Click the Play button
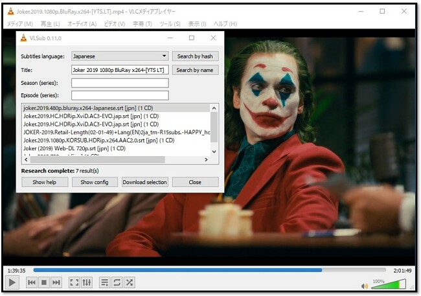 pos(12,282)
